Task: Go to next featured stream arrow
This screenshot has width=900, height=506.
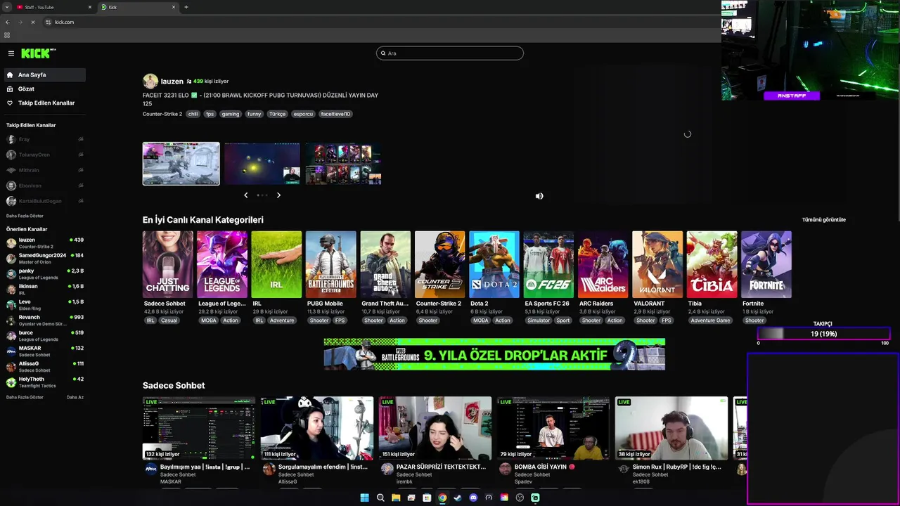Action: tap(278, 195)
